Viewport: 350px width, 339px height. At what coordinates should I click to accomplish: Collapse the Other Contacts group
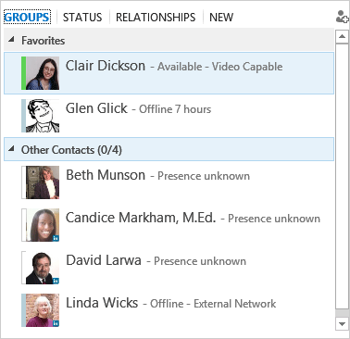tap(11, 148)
